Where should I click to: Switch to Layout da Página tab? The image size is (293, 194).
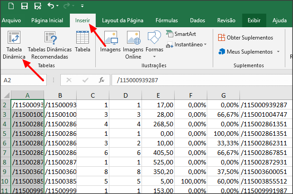point(122,20)
